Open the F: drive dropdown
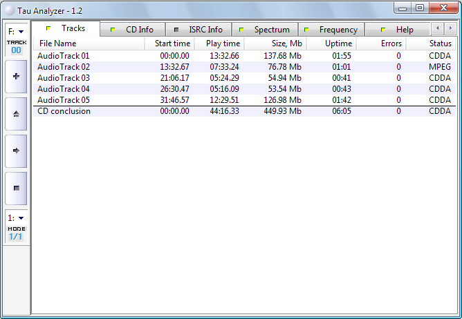This screenshot has width=462, height=319. point(16,31)
